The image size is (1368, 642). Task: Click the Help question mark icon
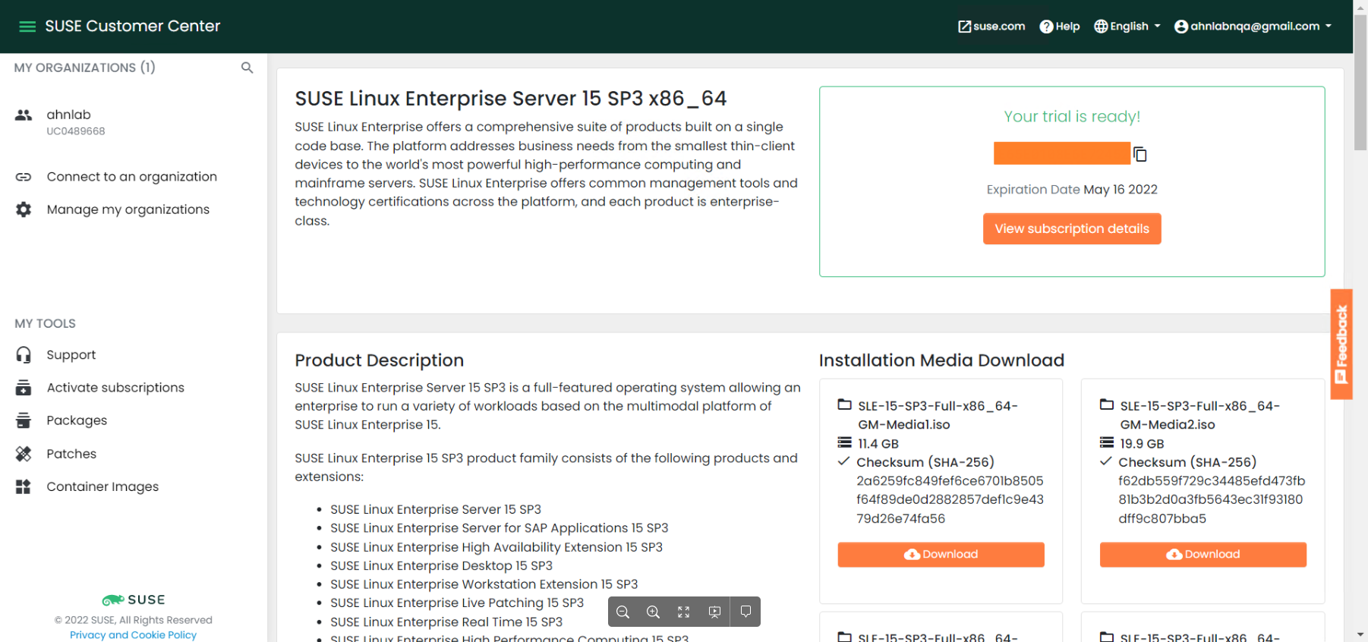pos(1046,27)
